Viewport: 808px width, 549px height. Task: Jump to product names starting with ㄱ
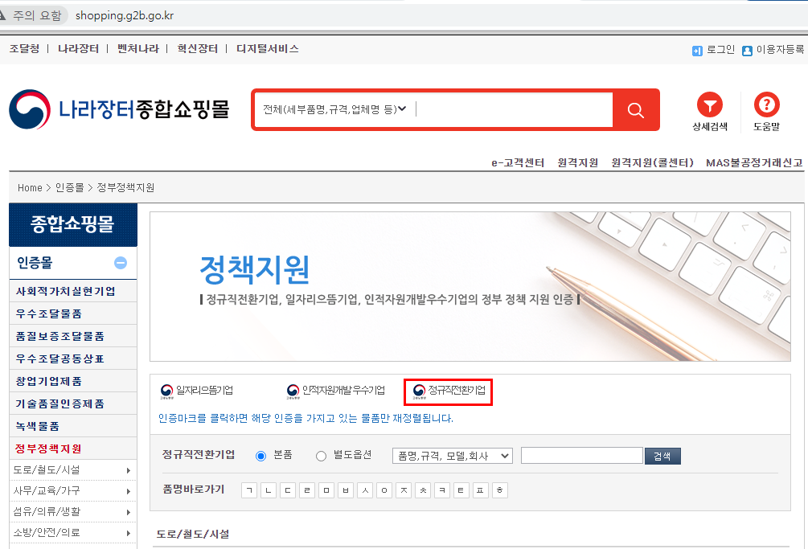coord(249,490)
